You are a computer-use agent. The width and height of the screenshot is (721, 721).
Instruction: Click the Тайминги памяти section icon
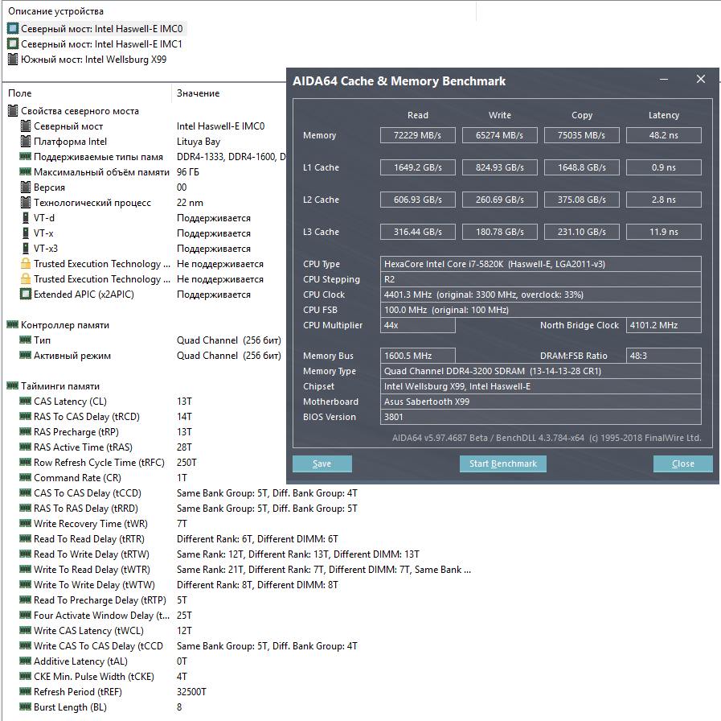click(13, 385)
